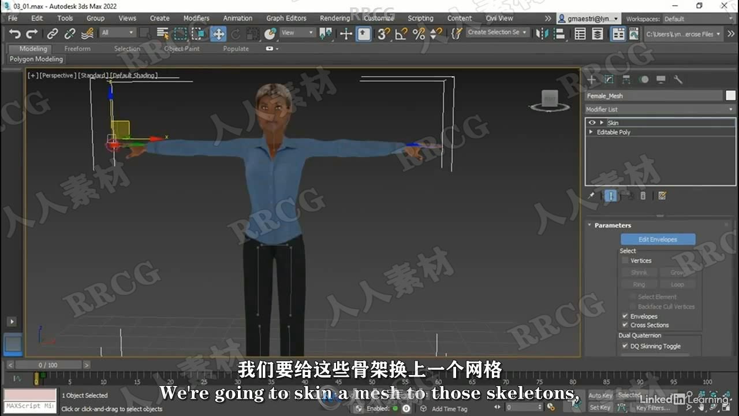This screenshot has width=739, height=416.
Task: Toggle the Auto Key button
Action: pos(600,396)
